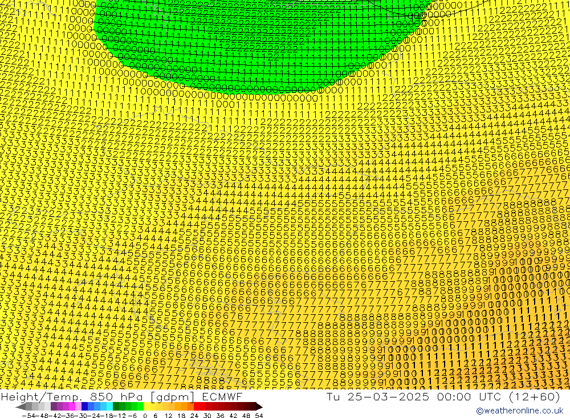Click the "-12" legend scale label

tap(120, 416)
